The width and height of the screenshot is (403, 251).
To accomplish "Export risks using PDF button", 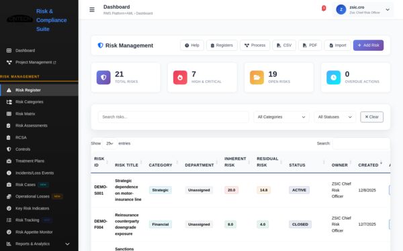I will (x=310, y=46).
